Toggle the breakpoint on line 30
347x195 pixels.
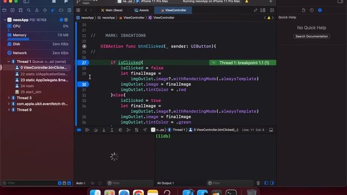click(x=83, y=84)
